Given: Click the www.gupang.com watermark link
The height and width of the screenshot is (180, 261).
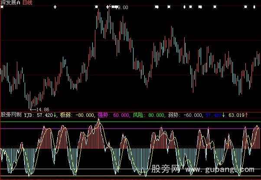Looking at the screenshot, I should 220,170.
